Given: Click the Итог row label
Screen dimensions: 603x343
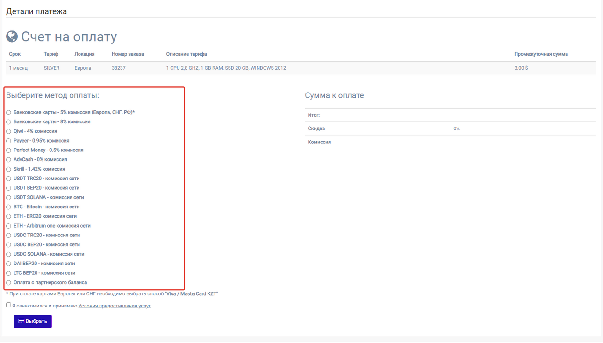Looking at the screenshot, I should point(314,115).
